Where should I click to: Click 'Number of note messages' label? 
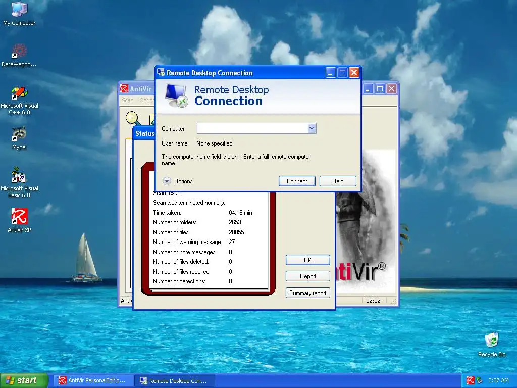184,252
